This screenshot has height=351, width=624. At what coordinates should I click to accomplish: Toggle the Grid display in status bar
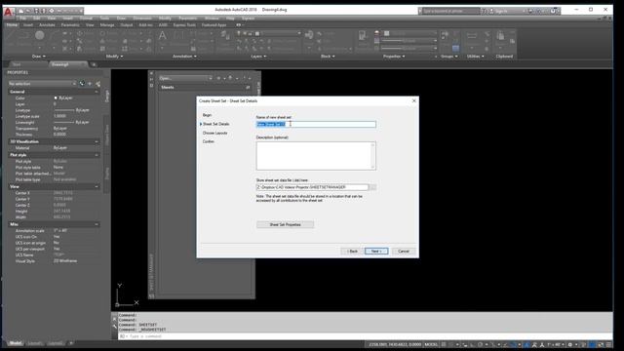(444, 344)
